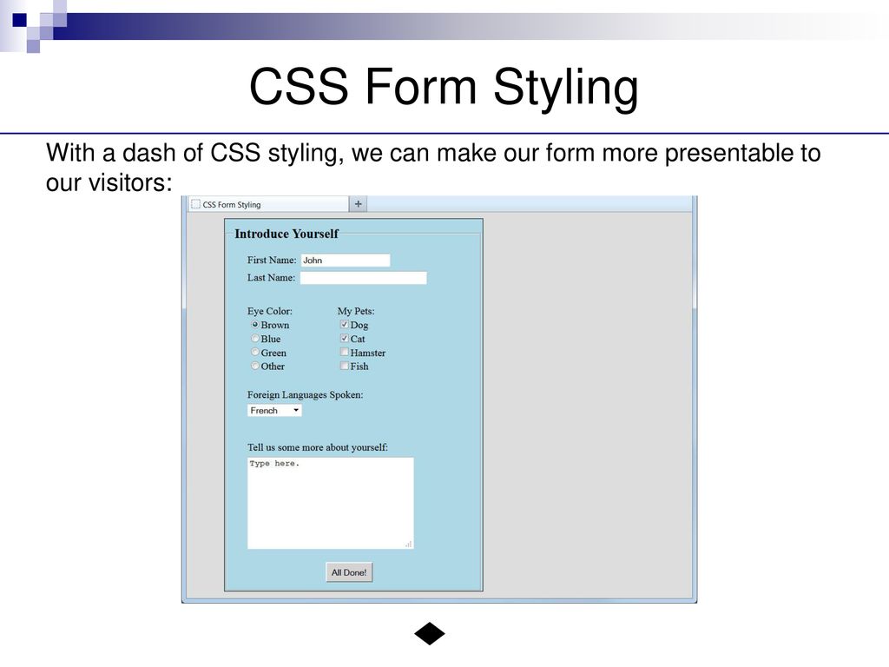
Task: Click the 'Eye Color:' heading text
Action: pos(270,312)
